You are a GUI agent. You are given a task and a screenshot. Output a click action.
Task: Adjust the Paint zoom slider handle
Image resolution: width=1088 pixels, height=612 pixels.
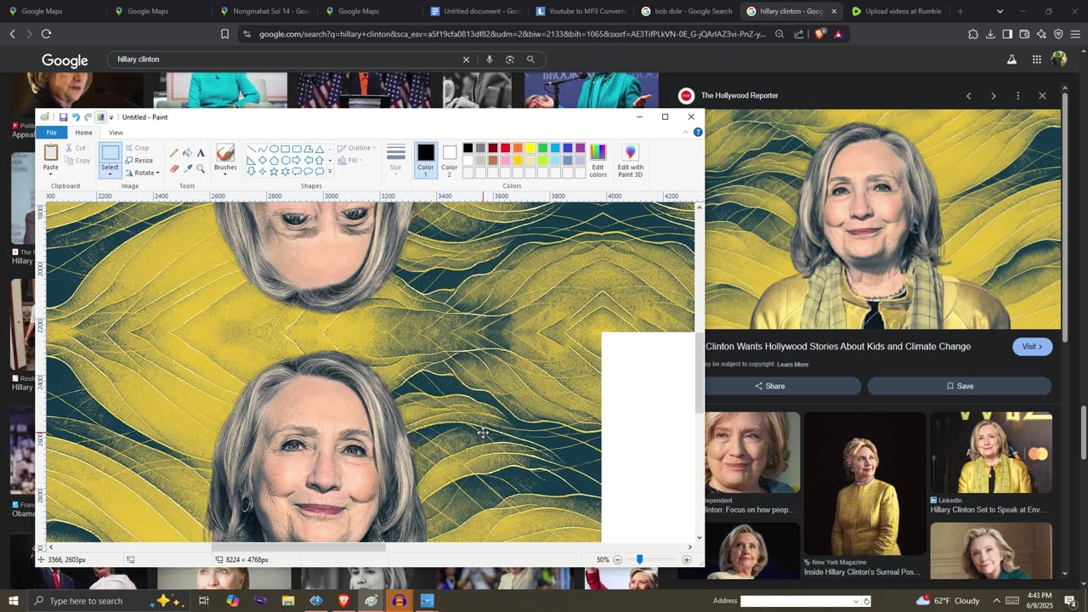pos(639,560)
